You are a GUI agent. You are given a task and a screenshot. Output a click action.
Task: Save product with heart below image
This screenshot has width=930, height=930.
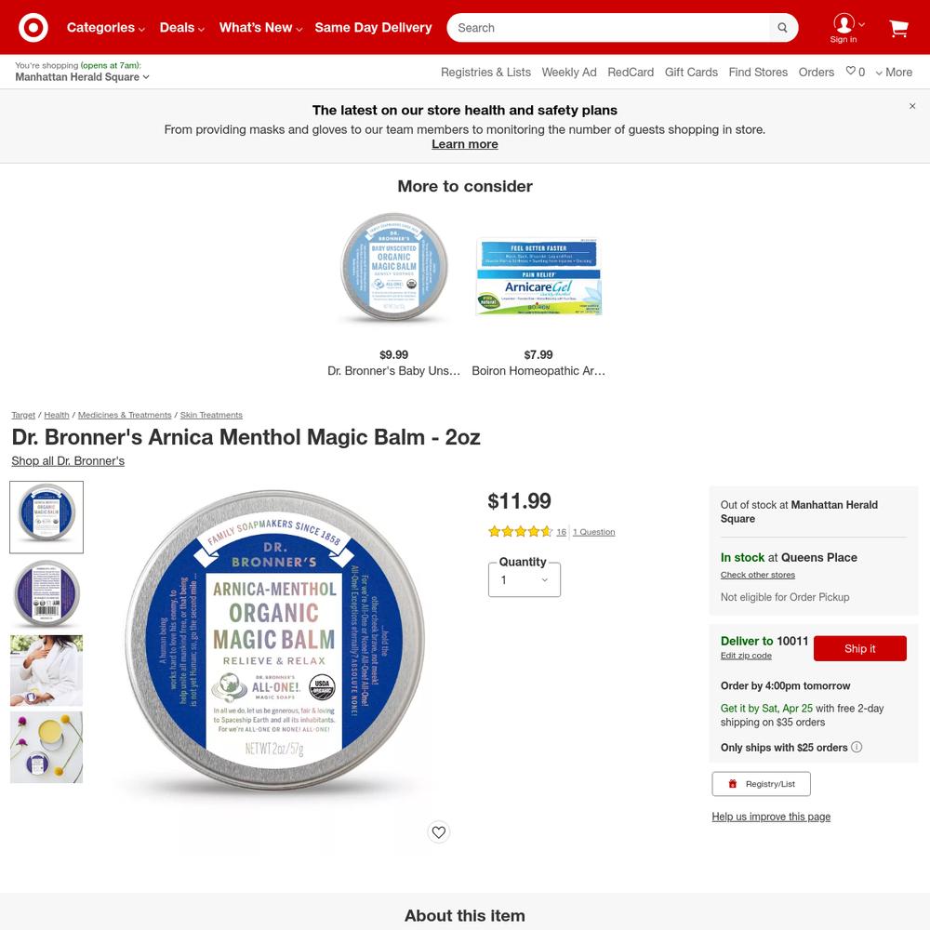click(438, 832)
